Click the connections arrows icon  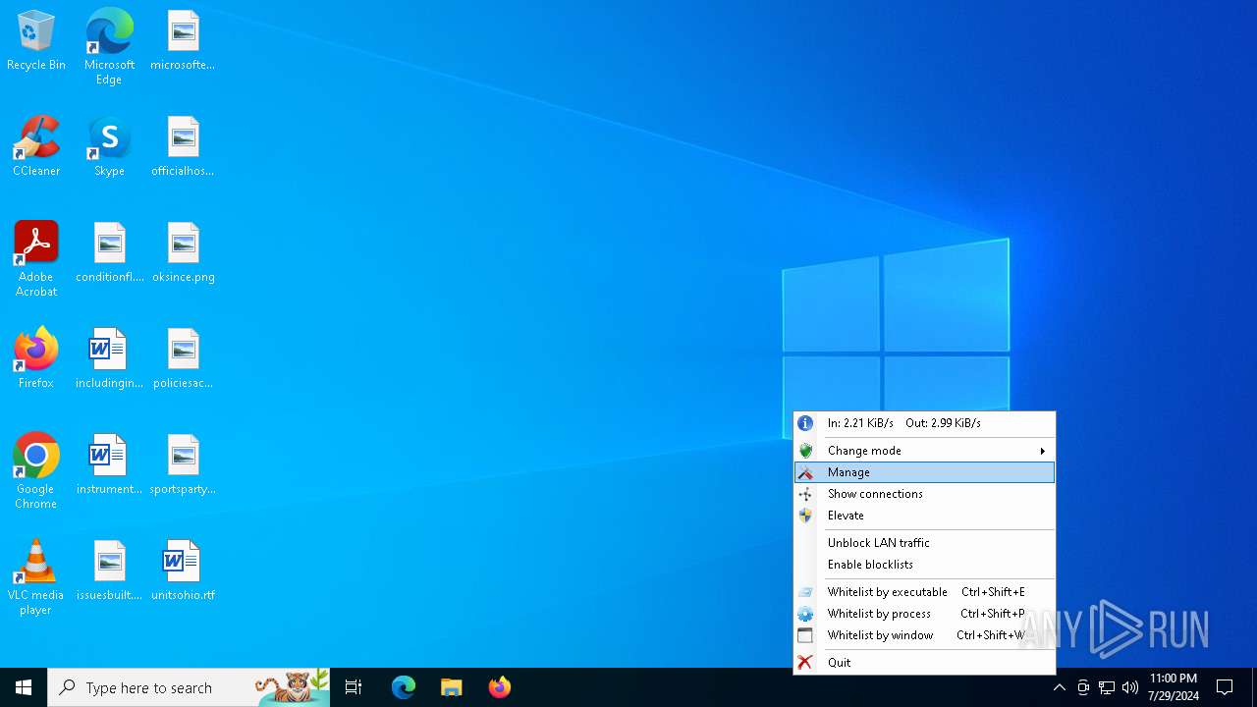pos(805,494)
